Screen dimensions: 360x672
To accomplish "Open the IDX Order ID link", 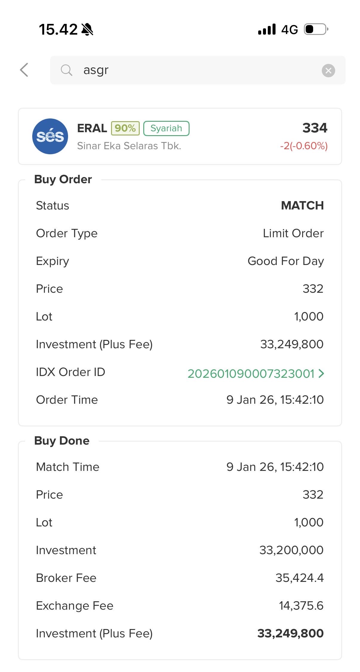I will click(x=251, y=374).
